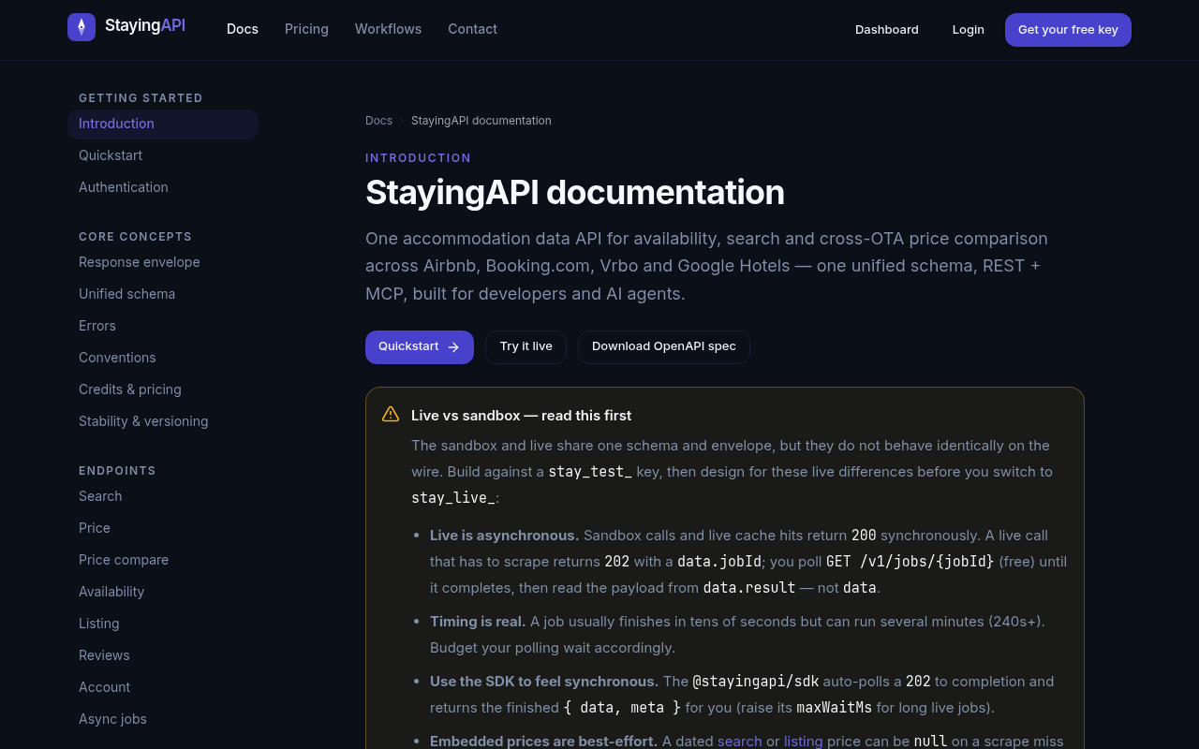The width and height of the screenshot is (1199, 749).
Task: Click 'Timing is real.' bold text
Action: (478, 622)
